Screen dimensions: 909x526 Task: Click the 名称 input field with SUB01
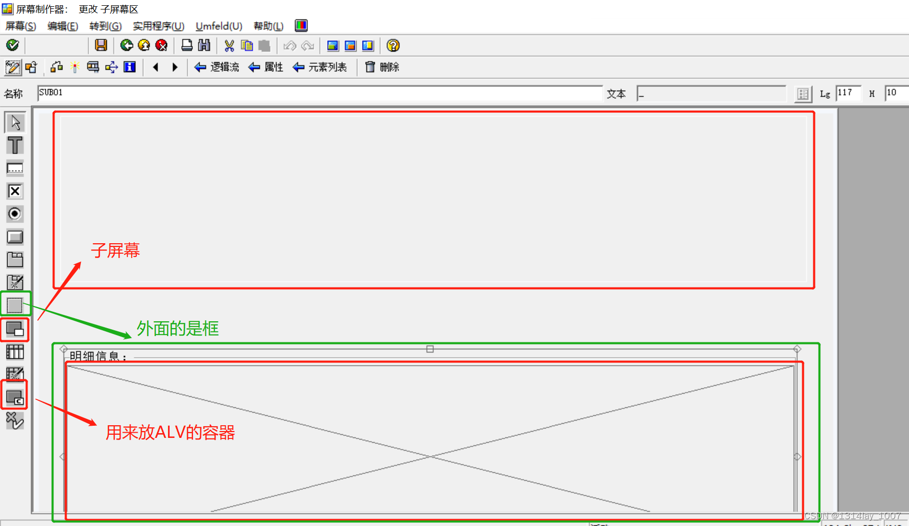click(320, 93)
